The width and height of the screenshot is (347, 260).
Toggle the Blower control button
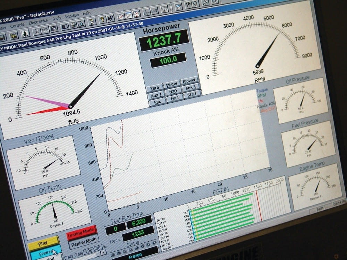click(189, 81)
